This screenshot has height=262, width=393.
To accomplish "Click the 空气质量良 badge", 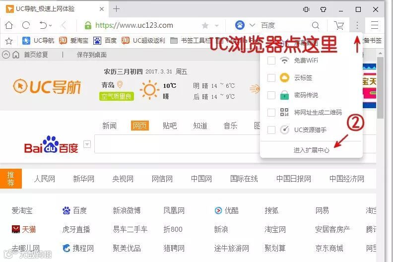I will click(x=117, y=96).
